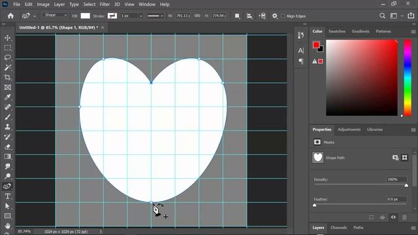Open the Paragraph panel icon
This screenshot has width=418, height=235.
coord(301,61)
